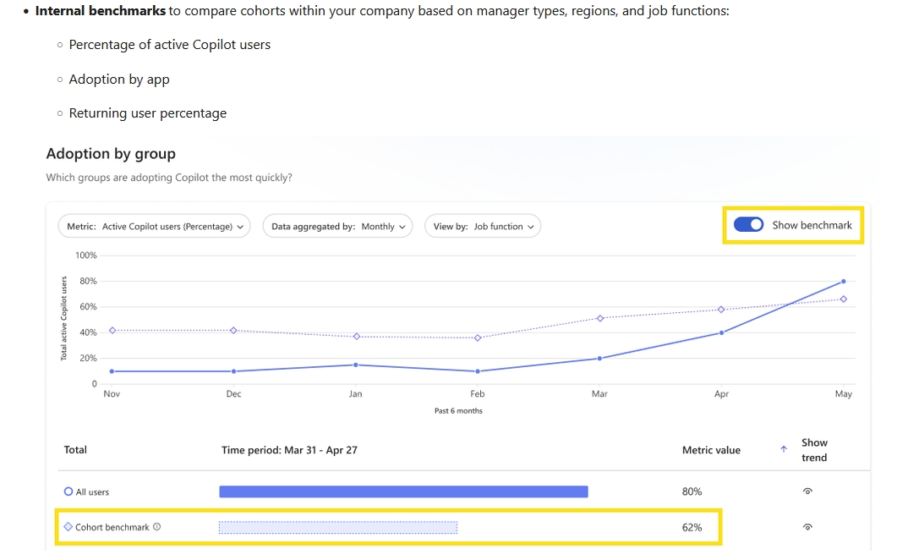The image size is (897, 560).
Task: Click the Show trend column header
Action: [x=814, y=450]
